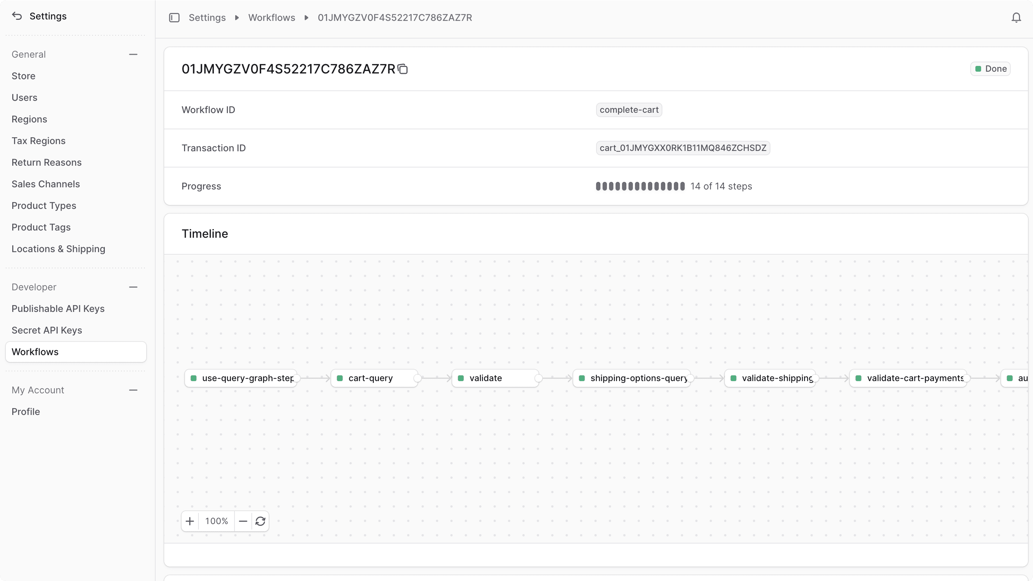Open Secret API Keys in the sidebar
The image size is (1033, 581).
(x=46, y=330)
